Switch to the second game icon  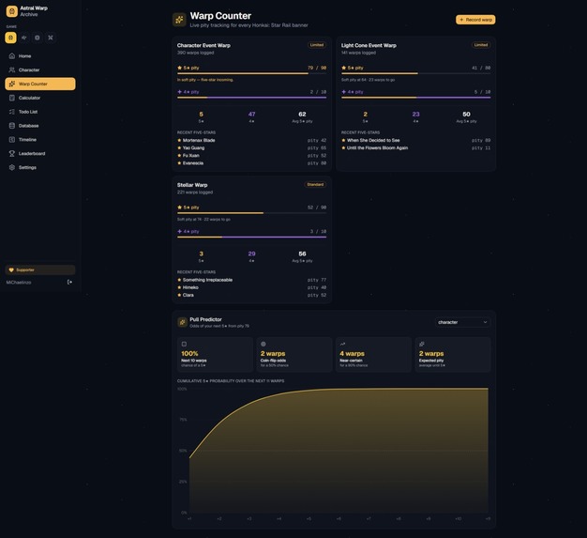24,38
